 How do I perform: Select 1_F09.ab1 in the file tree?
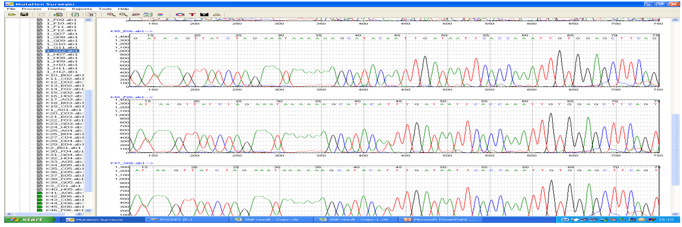click(x=62, y=20)
